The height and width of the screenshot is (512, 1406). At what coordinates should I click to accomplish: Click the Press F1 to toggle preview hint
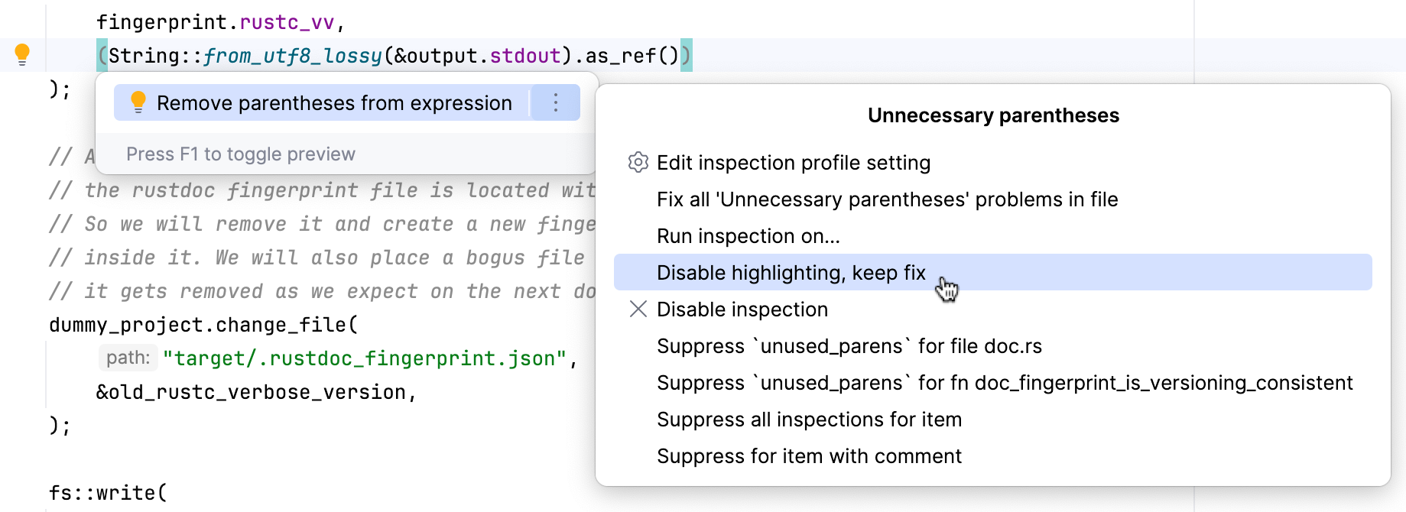click(241, 154)
